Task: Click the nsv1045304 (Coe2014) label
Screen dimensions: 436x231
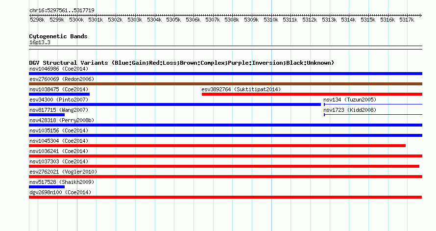Action: coord(59,141)
